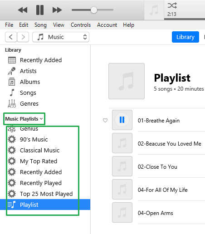The image size is (205, 234).
Task: Switch to the Library tab
Action: (x=185, y=37)
